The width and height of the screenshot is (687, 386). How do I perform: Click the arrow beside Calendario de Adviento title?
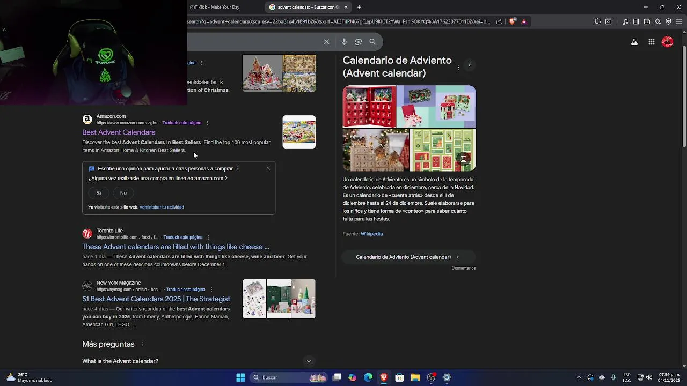469,65
